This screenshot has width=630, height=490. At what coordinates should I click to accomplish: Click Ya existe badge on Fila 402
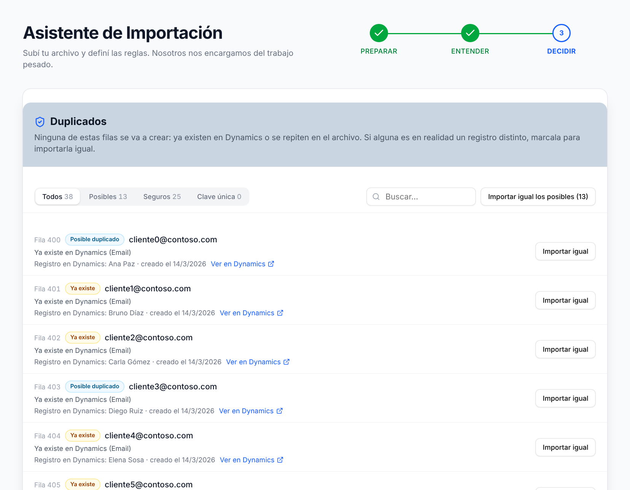pos(83,338)
